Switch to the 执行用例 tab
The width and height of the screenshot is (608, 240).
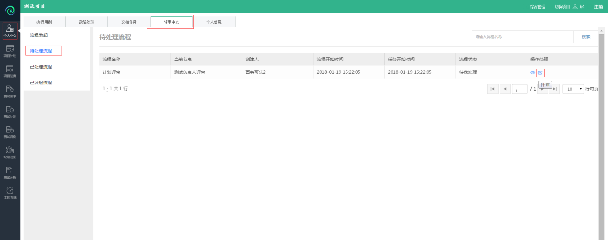(44, 22)
